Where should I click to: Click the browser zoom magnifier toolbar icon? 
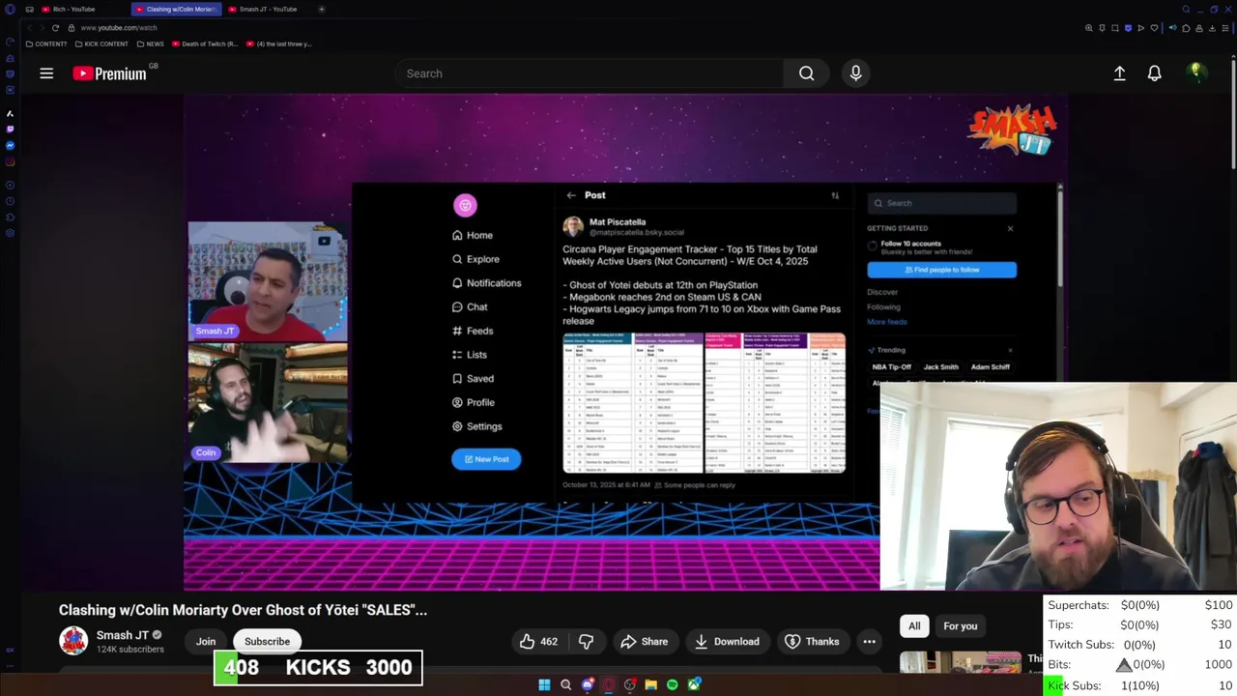(1089, 28)
